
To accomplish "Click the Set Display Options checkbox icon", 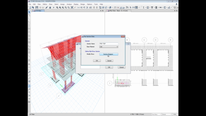I will [x=103, y=7].
